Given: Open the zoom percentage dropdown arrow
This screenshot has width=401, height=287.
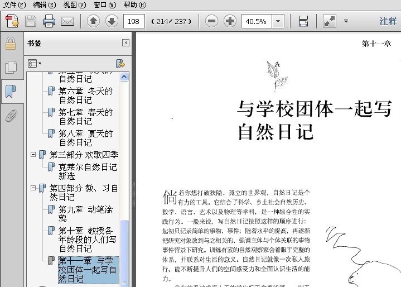Looking at the screenshot, I should [x=278, y=21].
